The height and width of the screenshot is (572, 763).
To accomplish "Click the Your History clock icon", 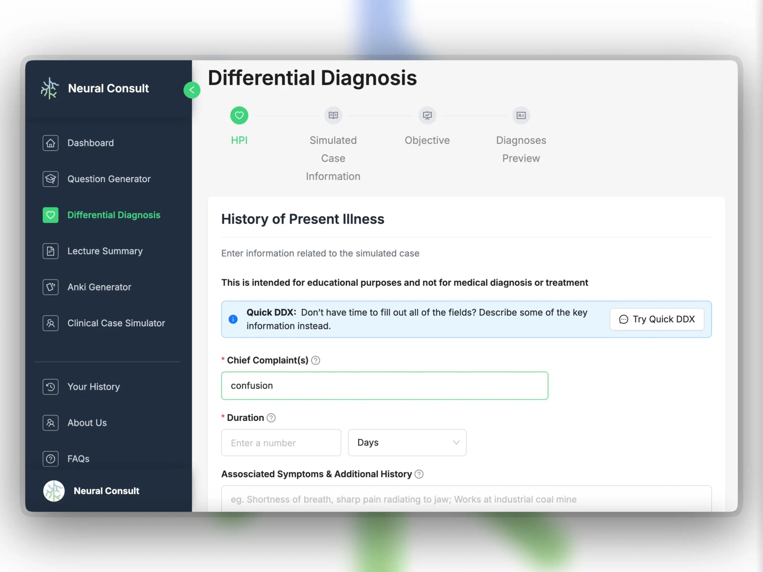I will click(50, 386).
